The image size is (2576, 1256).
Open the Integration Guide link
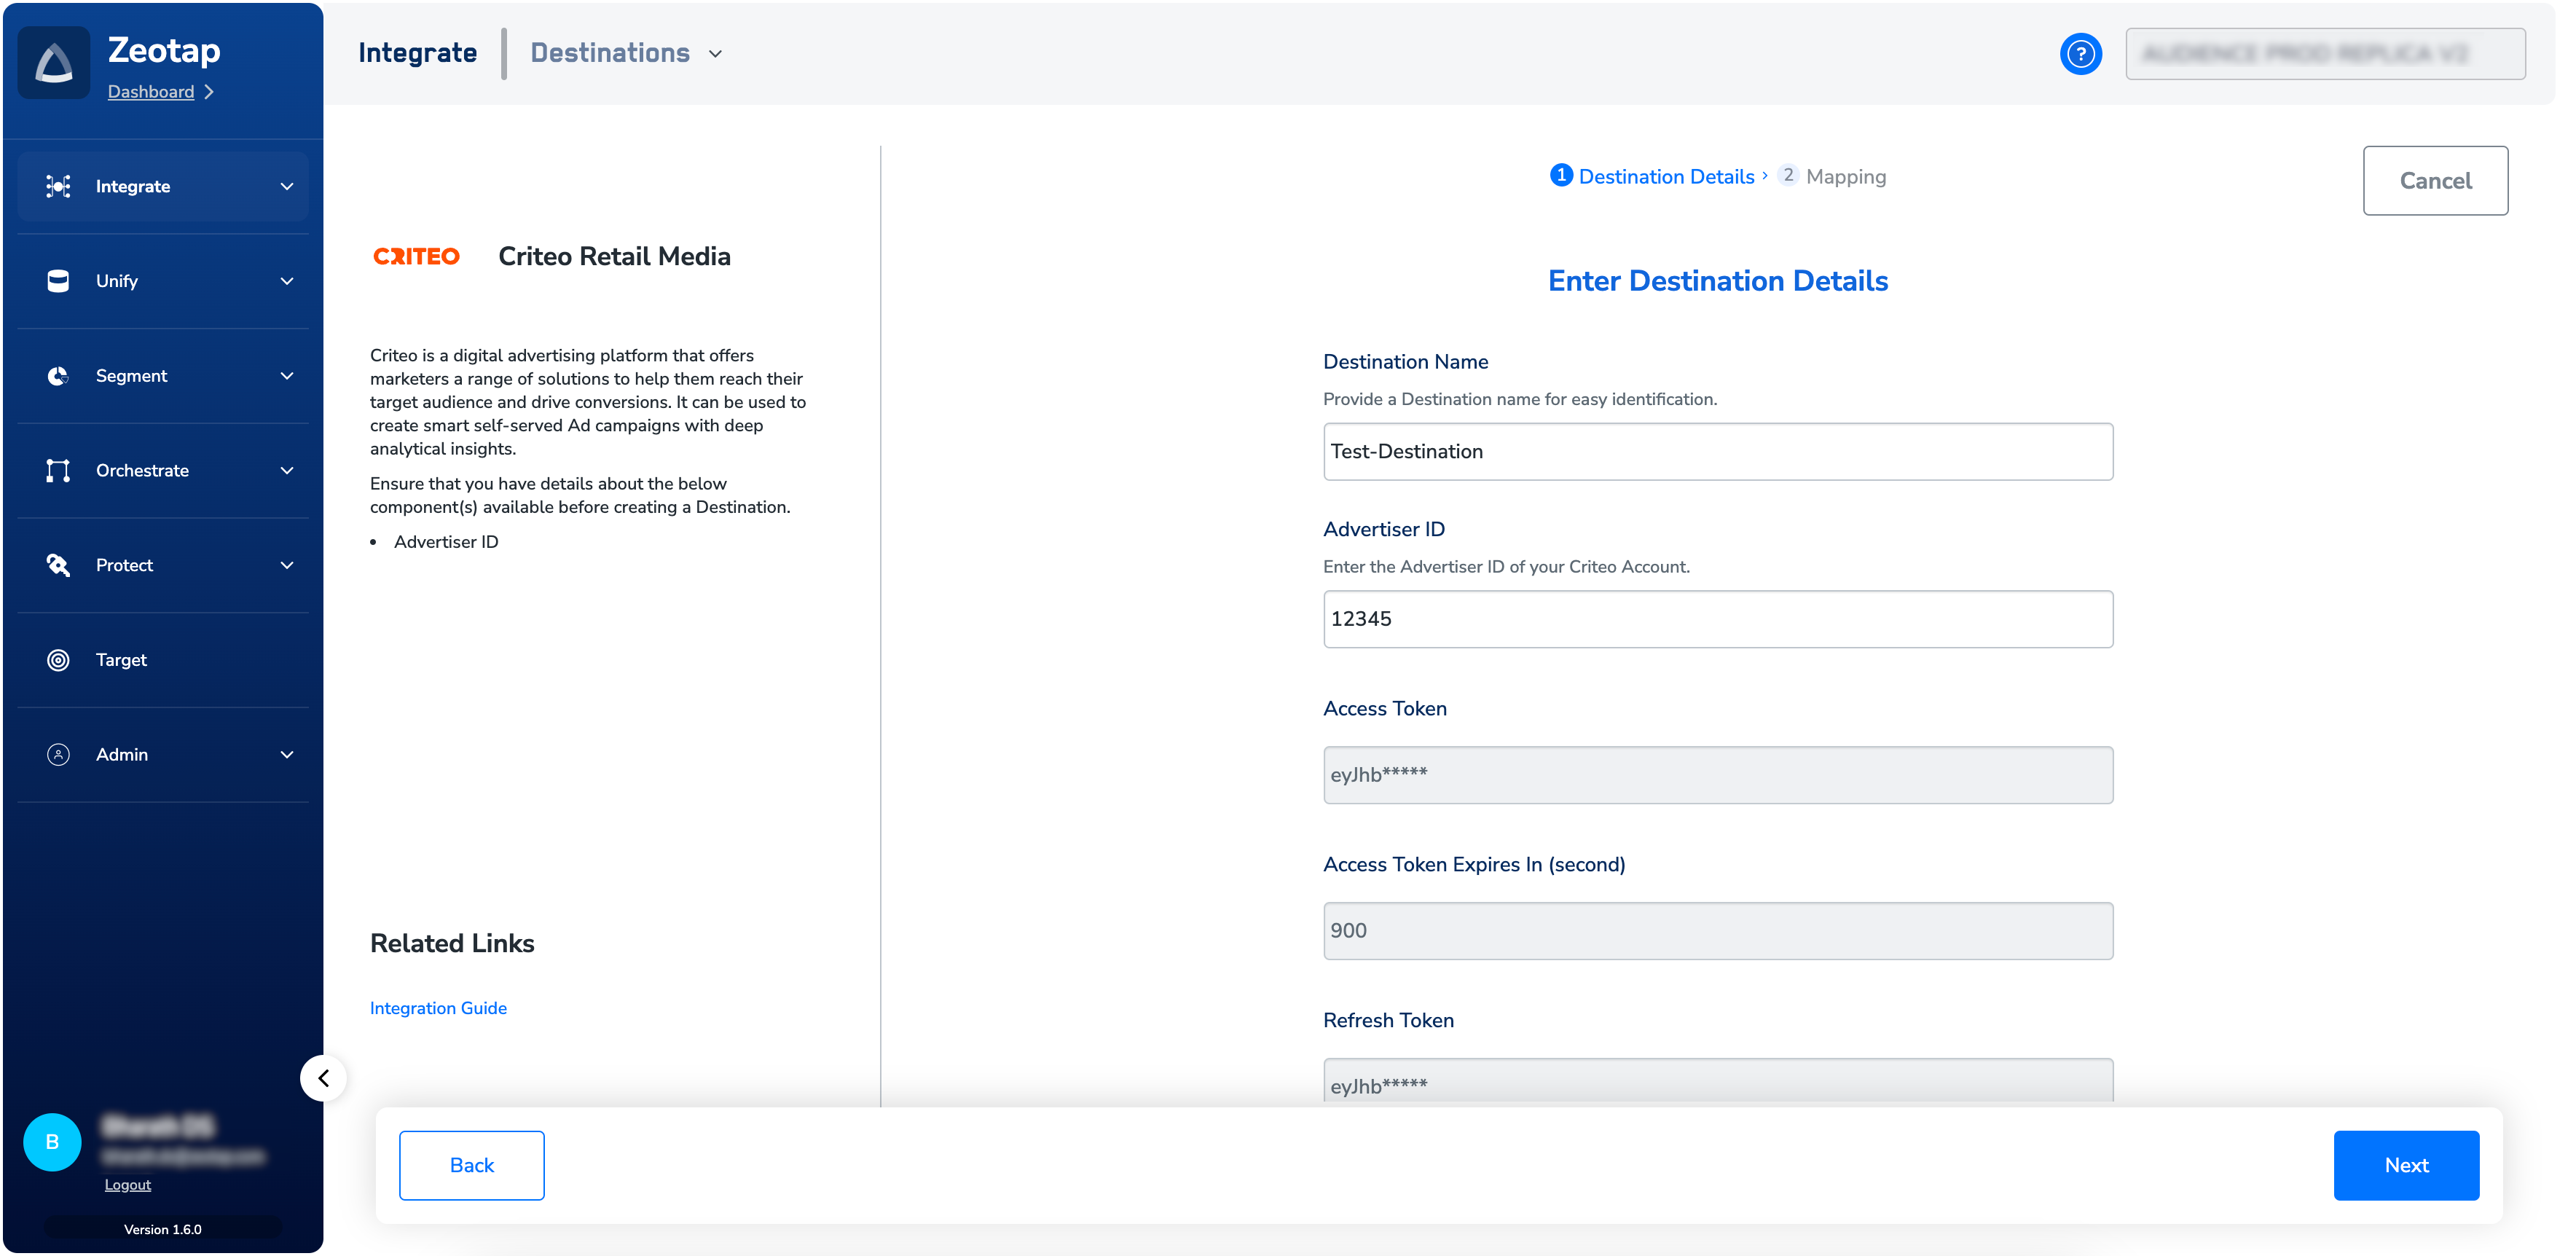(438, 1008)
